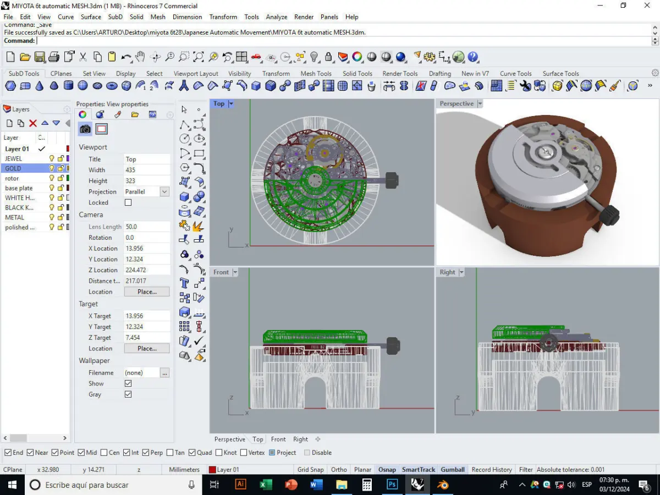Click the Lens Length input field

(x=147, y=227)
